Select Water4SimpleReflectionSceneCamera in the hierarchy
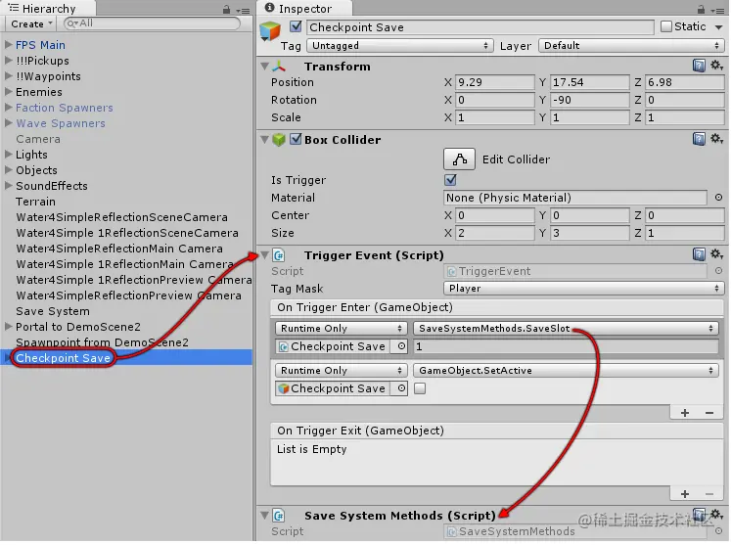The image size is (731, 545). pos(122,217)
